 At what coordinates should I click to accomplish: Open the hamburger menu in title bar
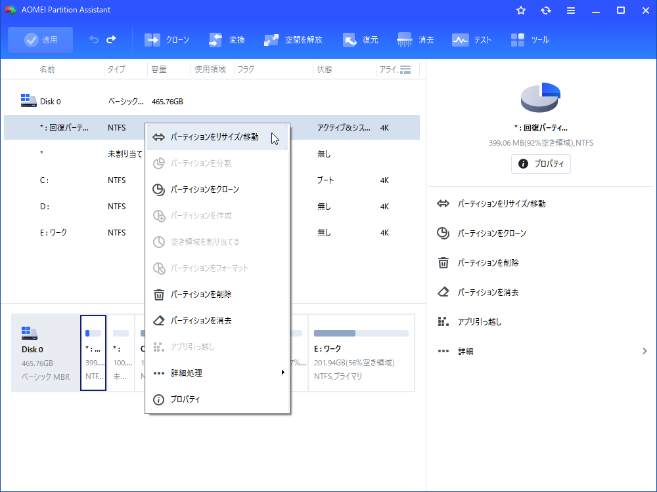(571, 10)
